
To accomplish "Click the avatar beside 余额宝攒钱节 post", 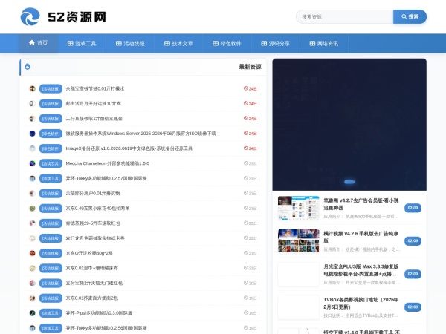I will coord(33,88).
